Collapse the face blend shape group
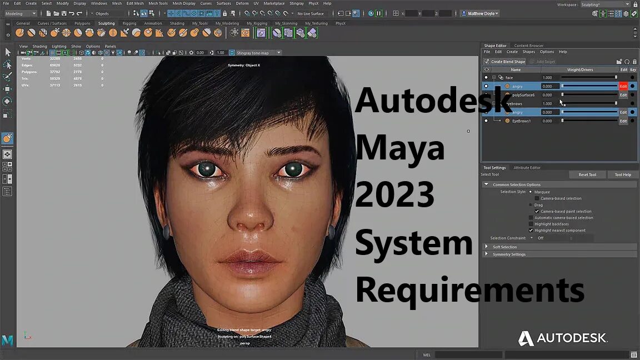 coord(493,78)
